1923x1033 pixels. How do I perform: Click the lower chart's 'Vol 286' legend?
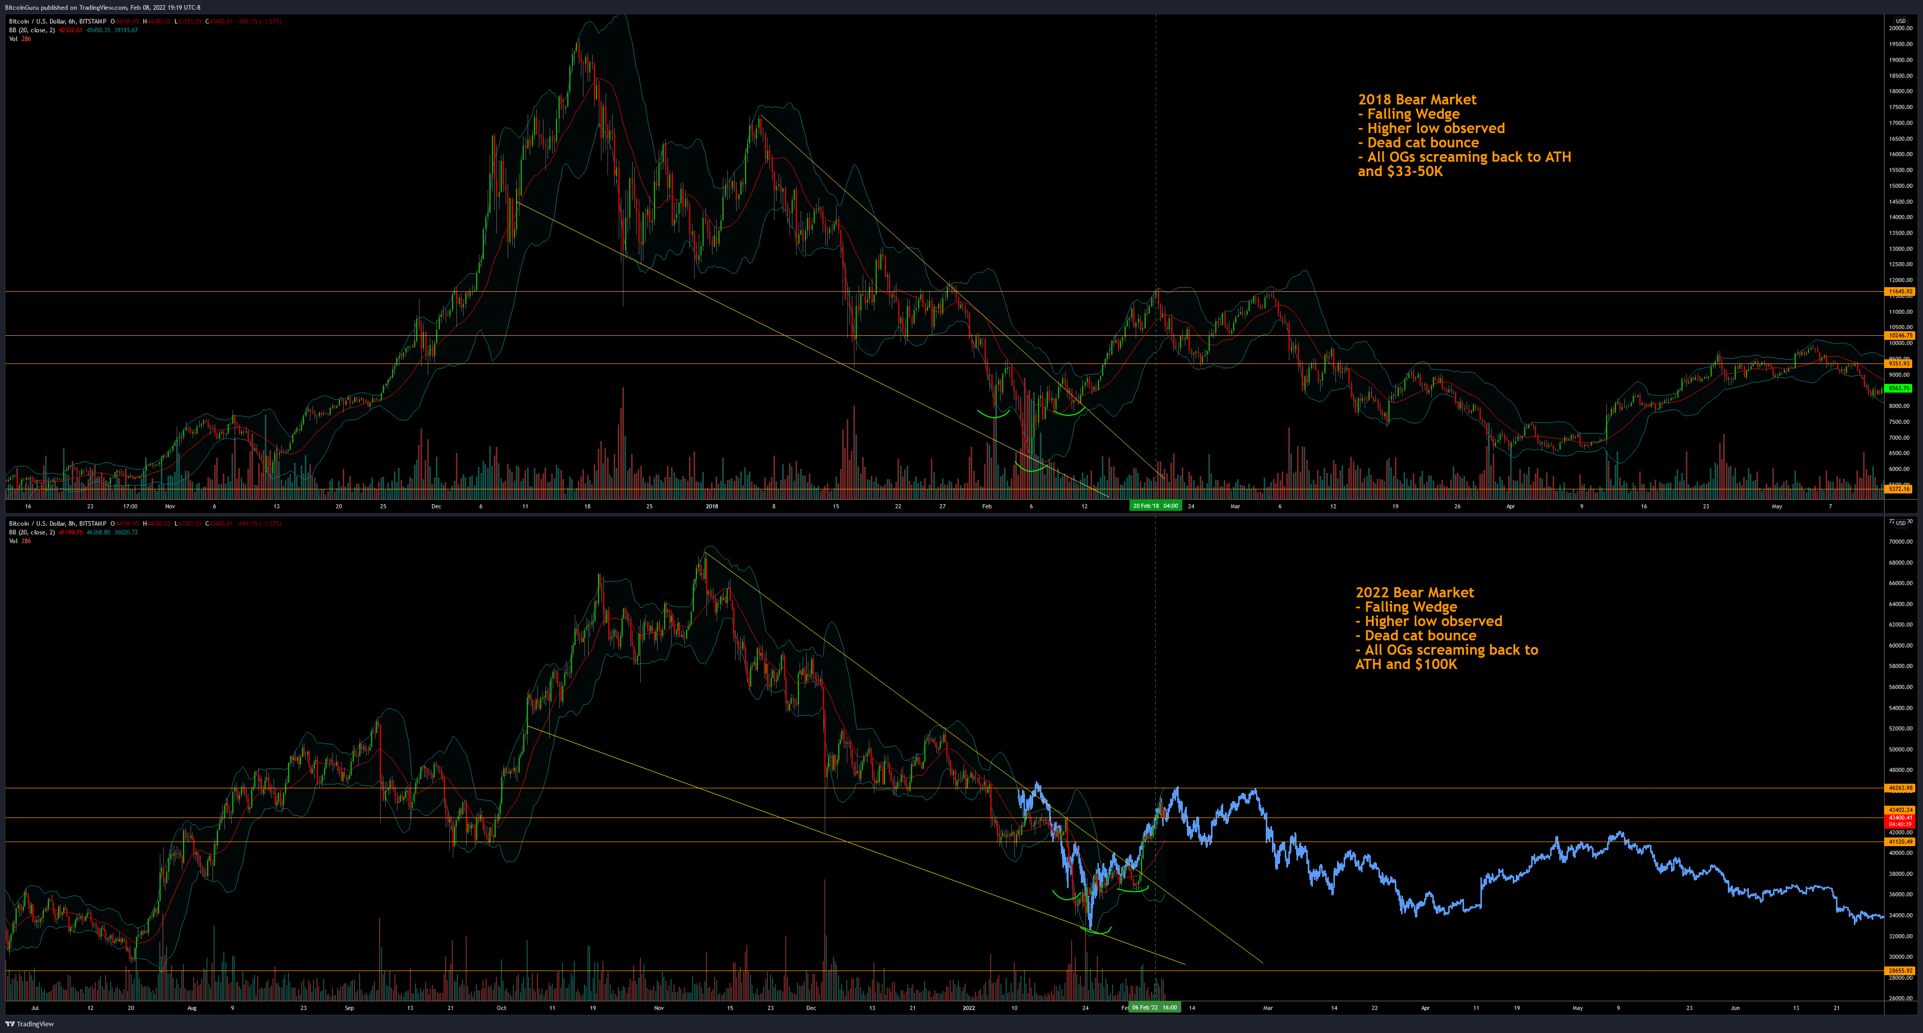point(20,541)
